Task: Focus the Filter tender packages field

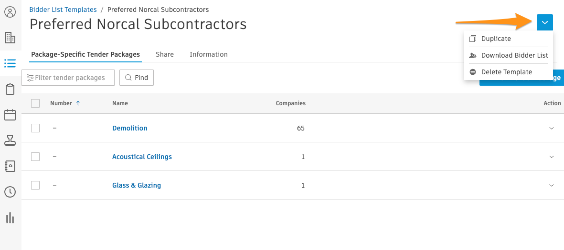Action: coord(68,78)
